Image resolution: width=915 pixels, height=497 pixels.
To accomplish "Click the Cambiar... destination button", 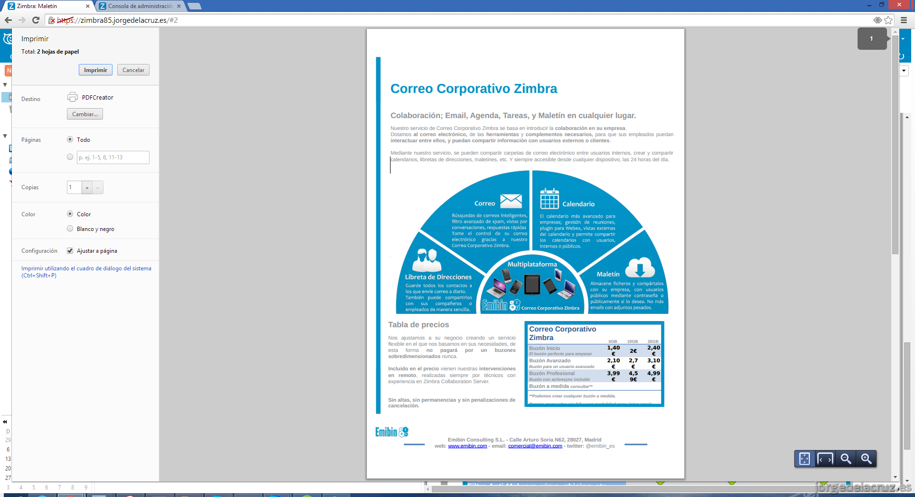I will pos(85,114).
